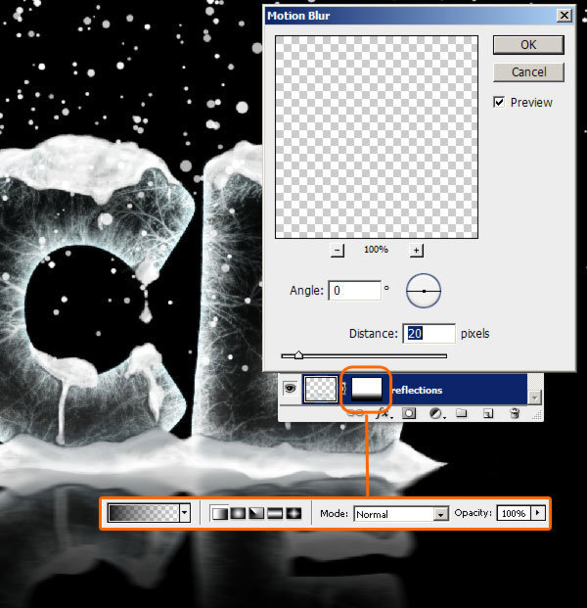Screen dimensions: 587x608
Task: Click OK in Motion Blur dialog
Action: click(528, 45)
